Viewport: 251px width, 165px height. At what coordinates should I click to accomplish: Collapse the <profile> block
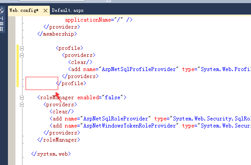pyautogui.click(x=22, y=48)
